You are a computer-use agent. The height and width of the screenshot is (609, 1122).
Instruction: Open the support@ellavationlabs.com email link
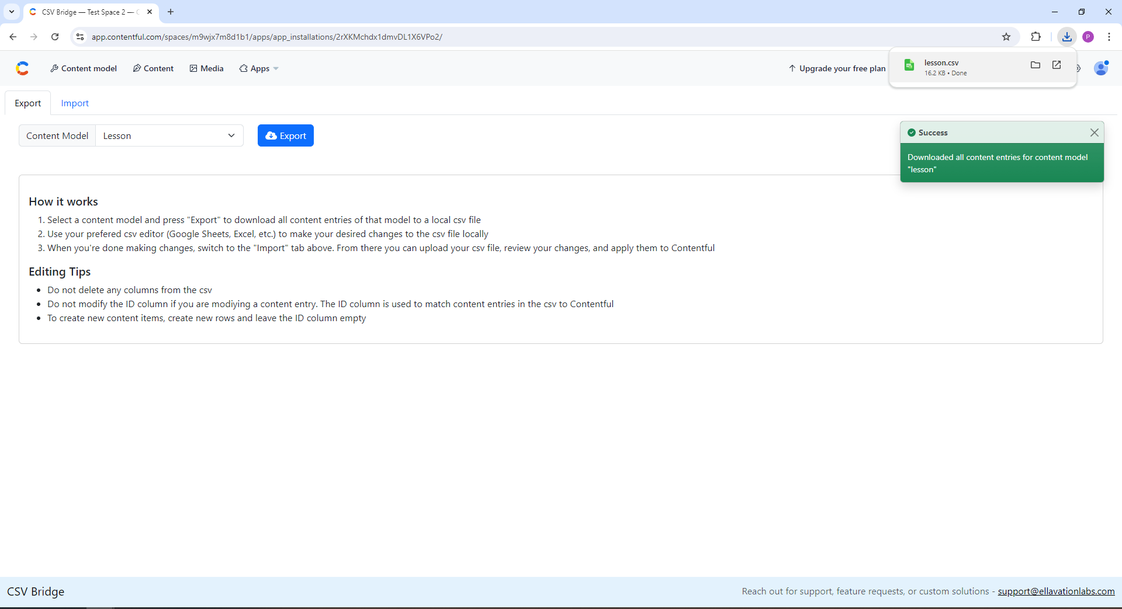(x=1056, y=591)
